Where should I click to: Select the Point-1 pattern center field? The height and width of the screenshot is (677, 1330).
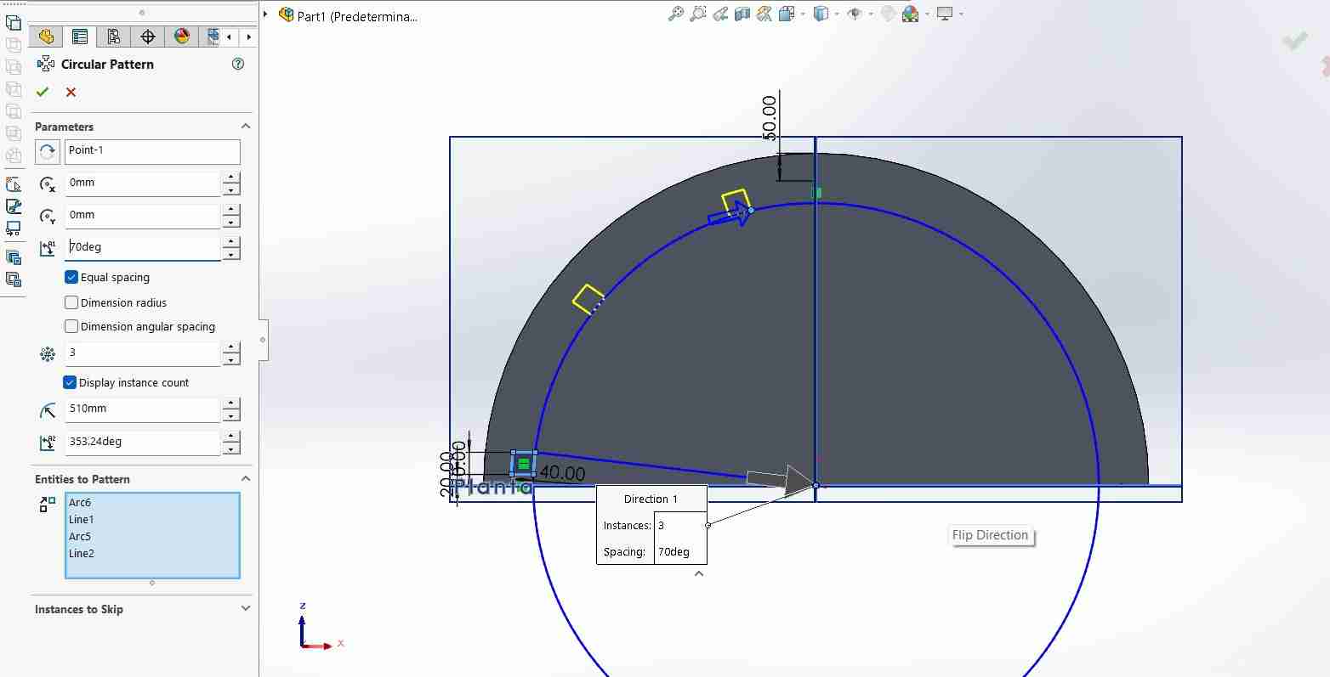[152, 151]
